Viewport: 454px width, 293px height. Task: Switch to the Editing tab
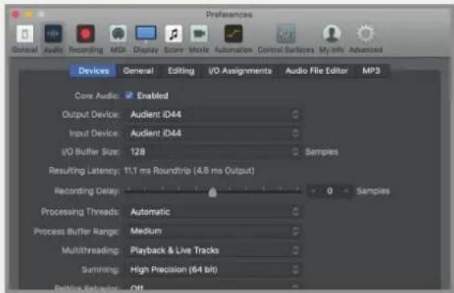[x=181, y=71]
